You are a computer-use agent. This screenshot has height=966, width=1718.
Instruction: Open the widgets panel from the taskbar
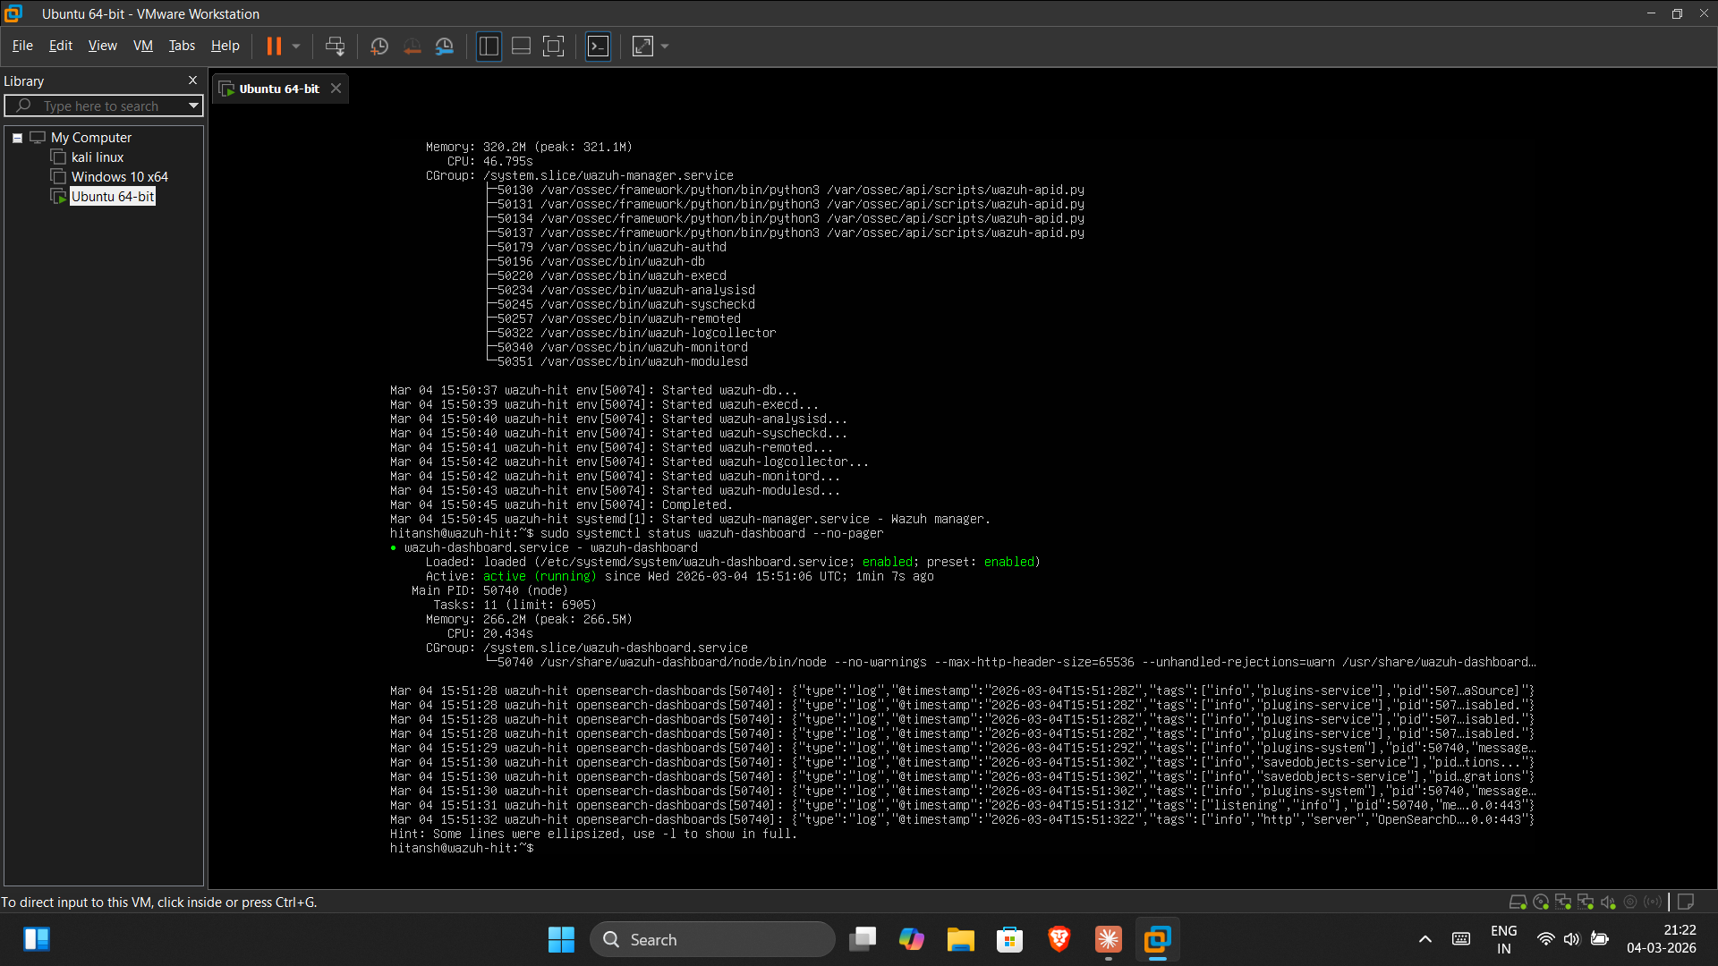click(37, 939)
